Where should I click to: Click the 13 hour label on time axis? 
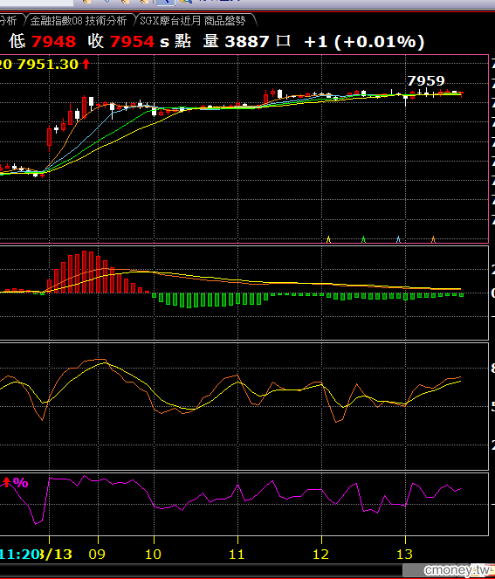[x=404, y=555]
